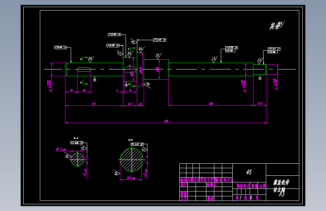Click the 40 keyway length dimension
This screenshot has width=326, height=211.
[x=84, y=90]
